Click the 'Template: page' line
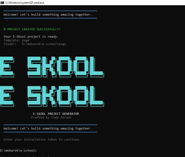The width and height of the screenshot is (185, 157). tap(17, 40)
